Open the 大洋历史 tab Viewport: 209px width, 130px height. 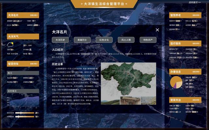pyautogui.click(x=60, y=40)
